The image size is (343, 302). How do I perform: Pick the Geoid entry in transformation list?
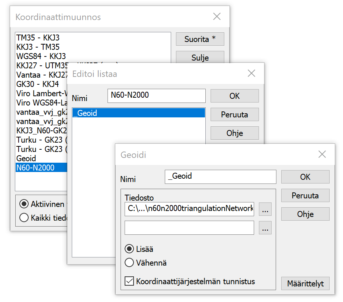pos(26,159)
